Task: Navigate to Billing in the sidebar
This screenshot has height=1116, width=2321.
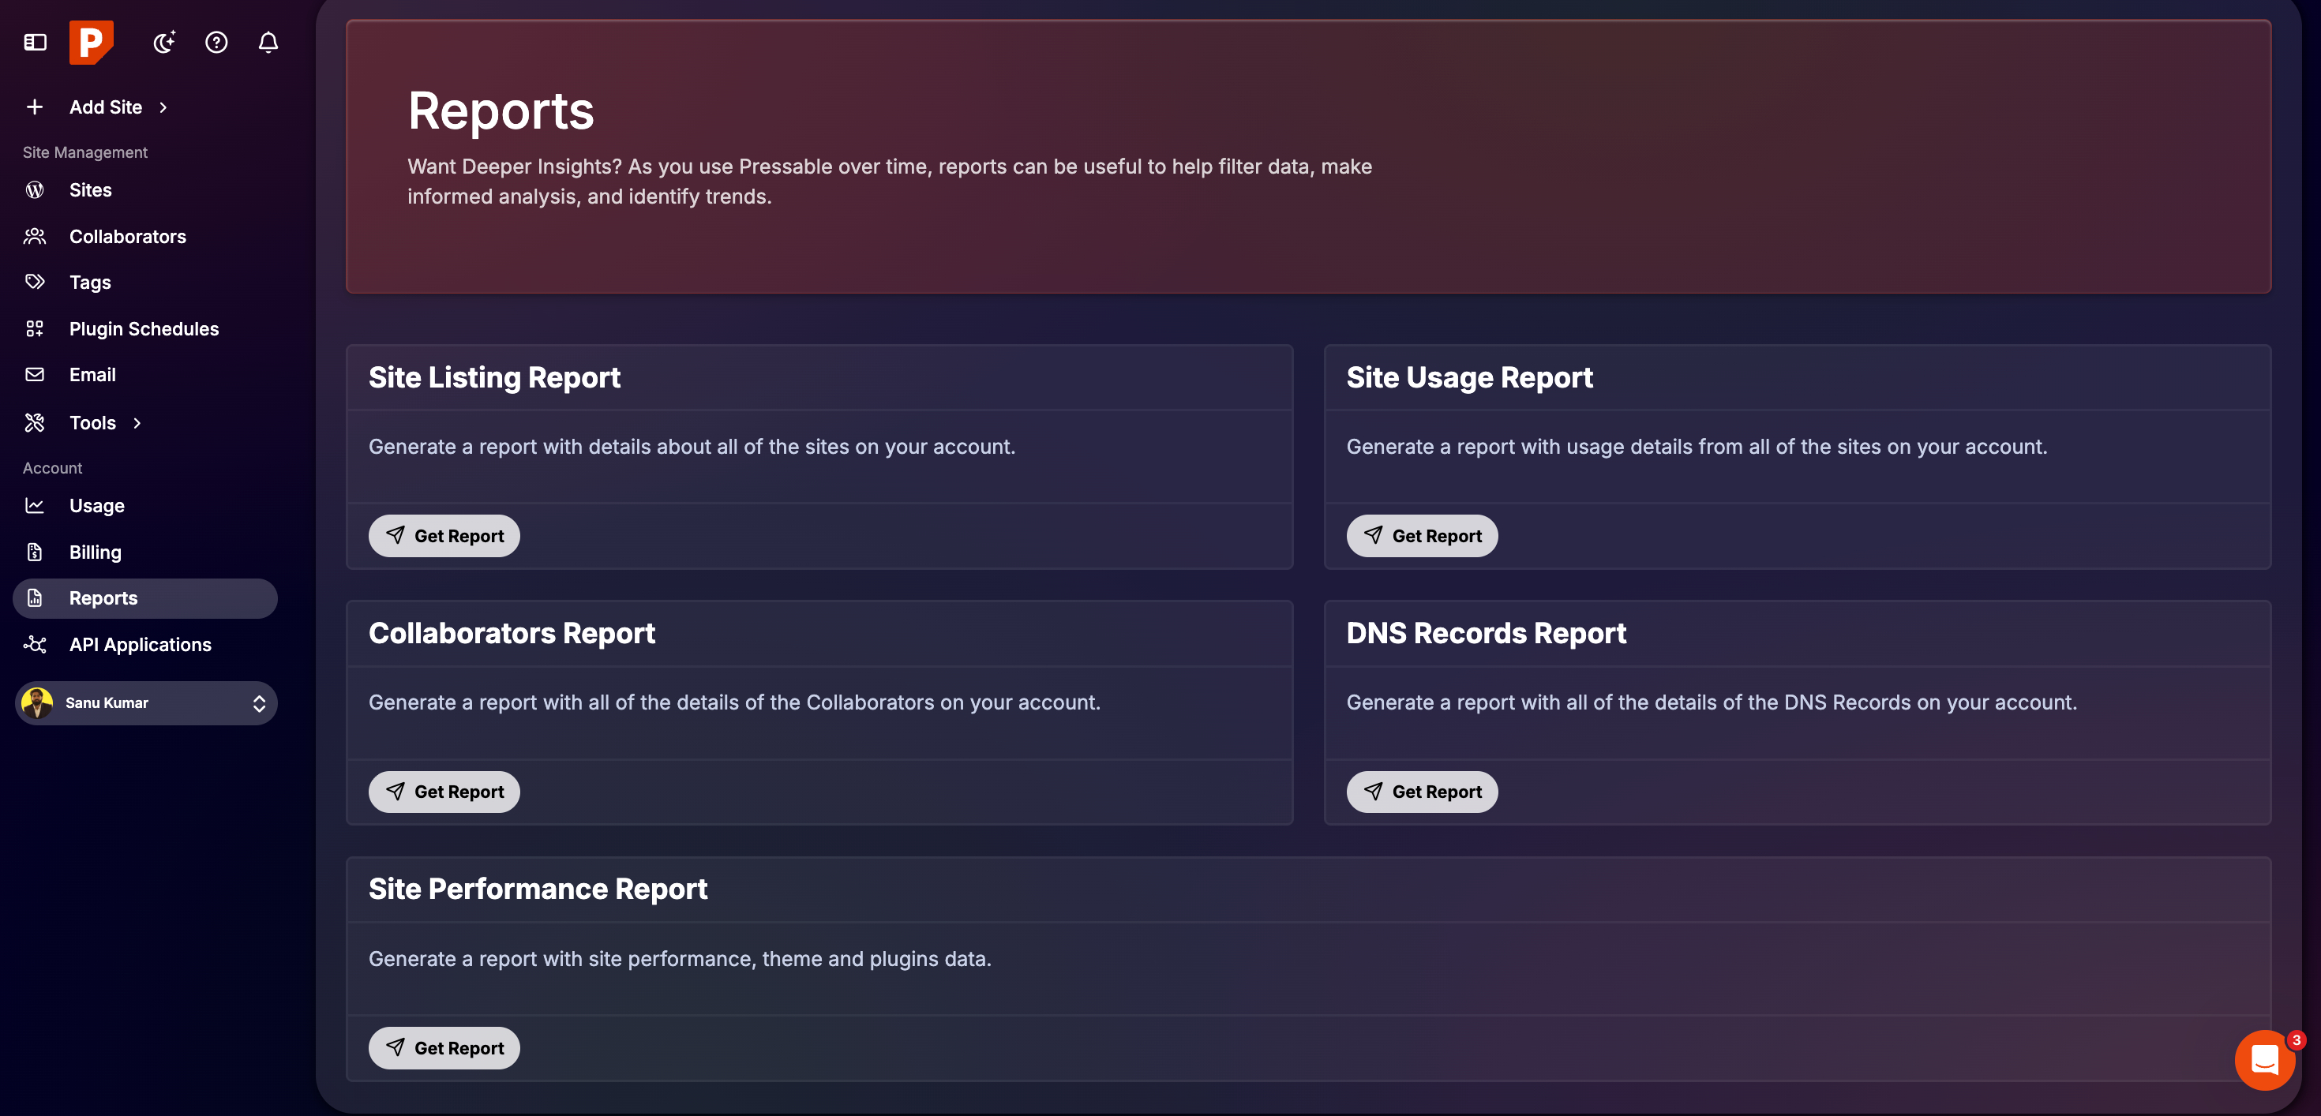Action: tap(95, 551)
